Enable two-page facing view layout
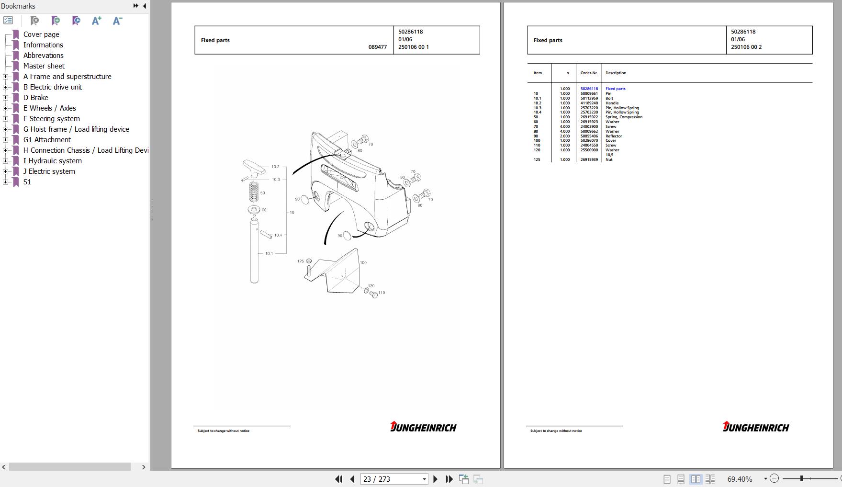Viewport: 842px width, 487px height. (696, 479)
